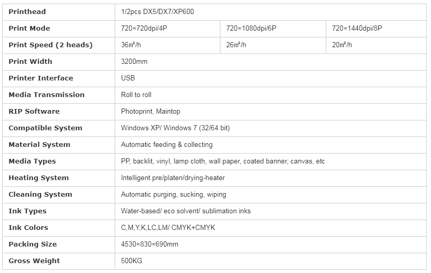Click the USB printer interface cell
Screen dimensions: 431x273
click(270, 78)
